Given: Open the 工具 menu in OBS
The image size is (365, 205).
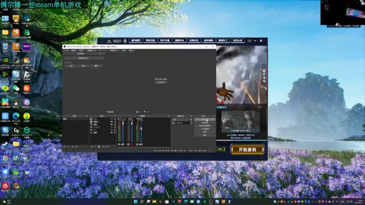Looking at the screenshot, I should point(124,51).
